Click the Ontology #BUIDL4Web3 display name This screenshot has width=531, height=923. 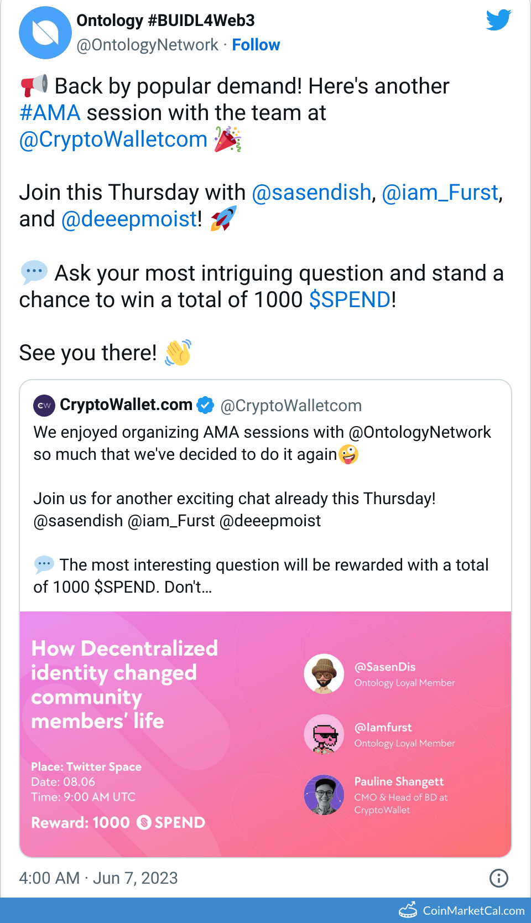tap(165, 20)
